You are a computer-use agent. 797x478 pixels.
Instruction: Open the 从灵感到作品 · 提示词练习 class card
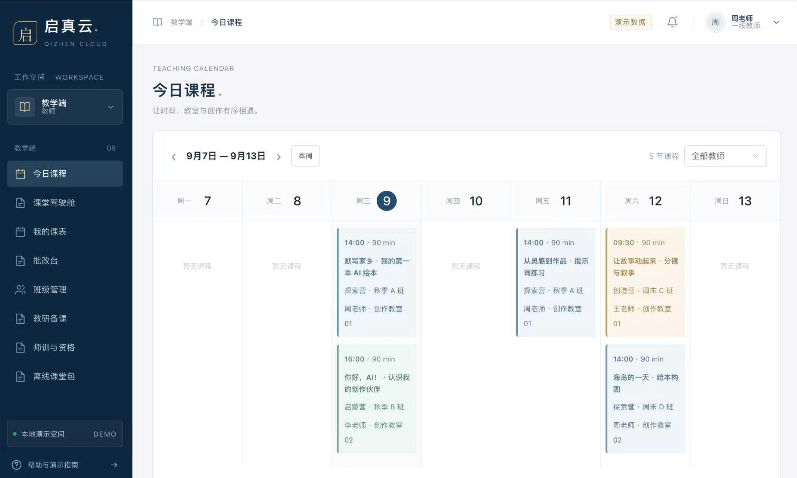click(555, 282)
